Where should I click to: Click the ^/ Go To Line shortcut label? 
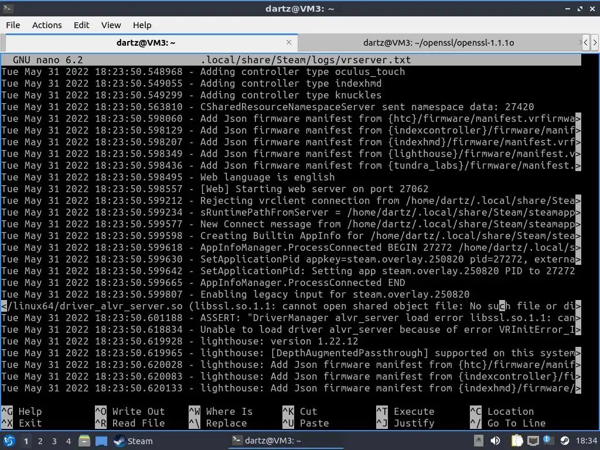508,423
